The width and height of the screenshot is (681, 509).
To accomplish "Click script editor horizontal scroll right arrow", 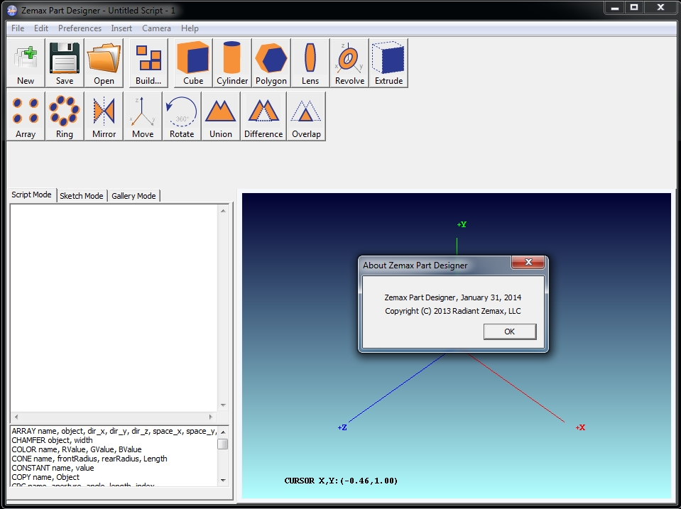I will [211, 417].
